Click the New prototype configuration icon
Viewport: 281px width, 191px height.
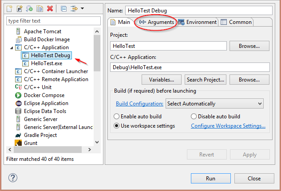20,8
